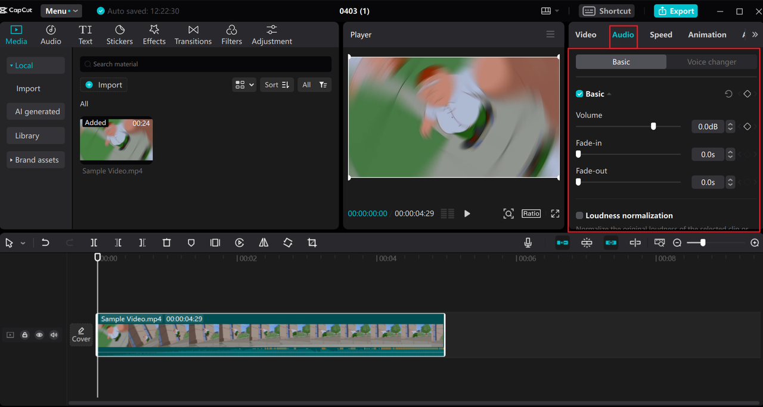The width and height of the screenshot is (763, 407).
Task: Click the Record voiceover microphone icon
Action: point(528,243)
